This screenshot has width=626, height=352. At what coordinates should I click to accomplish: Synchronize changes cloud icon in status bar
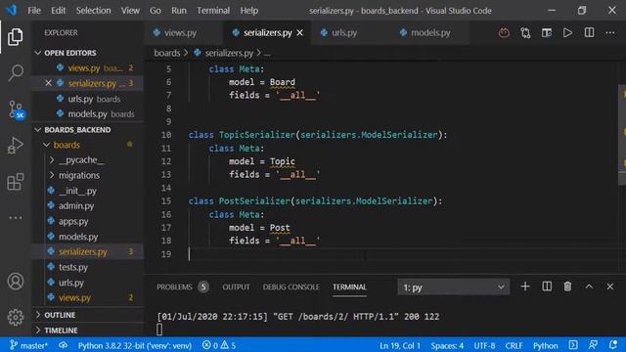click(x=63, y=345)
